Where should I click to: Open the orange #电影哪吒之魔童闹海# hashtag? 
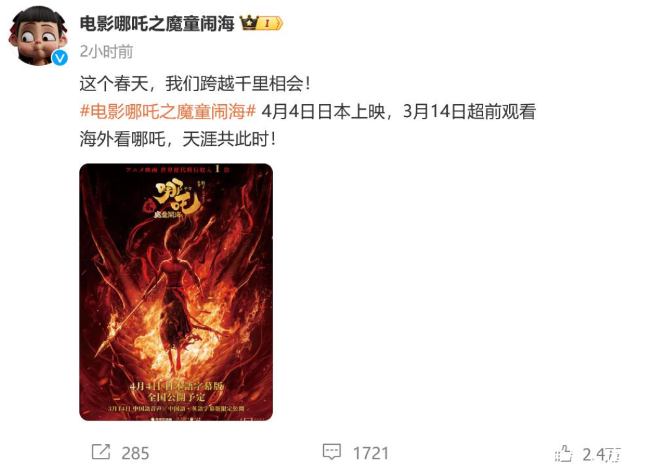[x=168, y=112]
